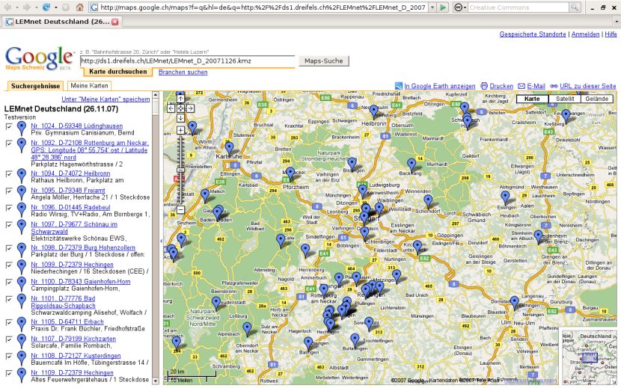Screen dimensions: 621x388
Task: Collapse the left results panel arrow
Action: pos(161,241)
